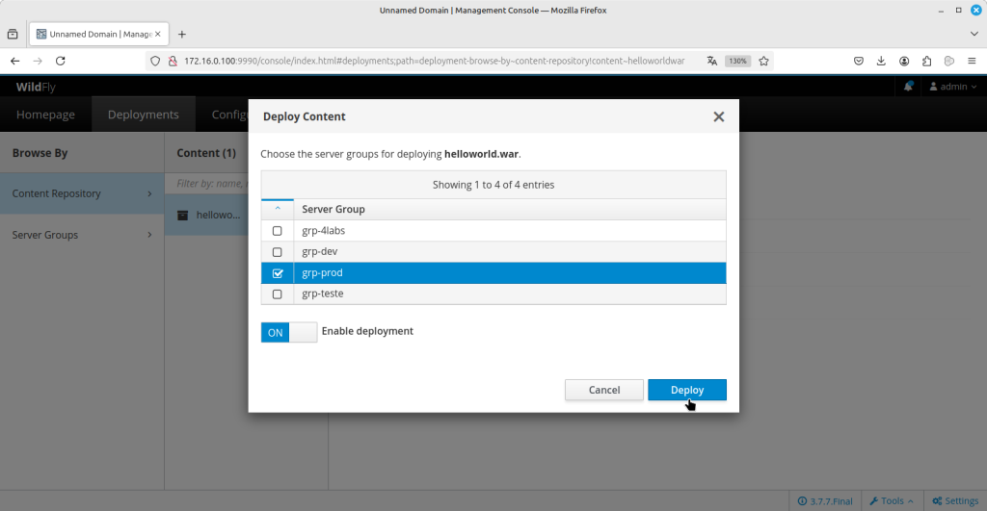The height and width of the screenshot is (511, 987).
Task: Click the Cancel button
Action: click(604, 390)
